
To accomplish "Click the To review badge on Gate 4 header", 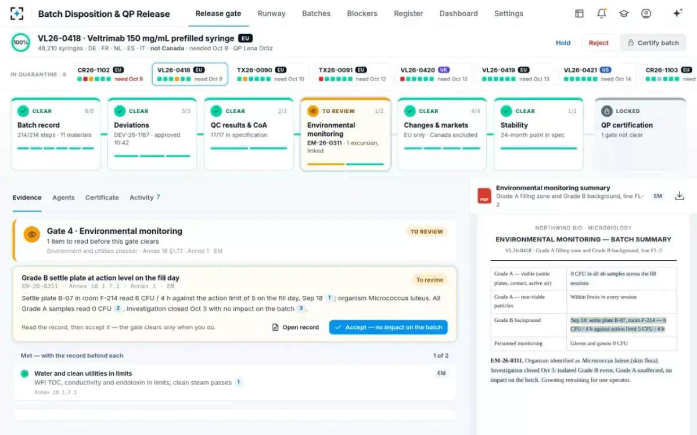I will tap(427, 231).
